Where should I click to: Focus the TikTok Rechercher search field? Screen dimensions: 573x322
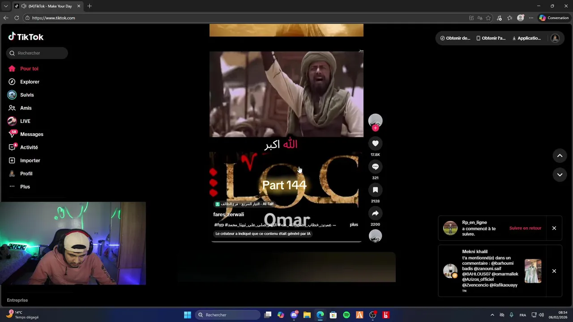point(37,53)
